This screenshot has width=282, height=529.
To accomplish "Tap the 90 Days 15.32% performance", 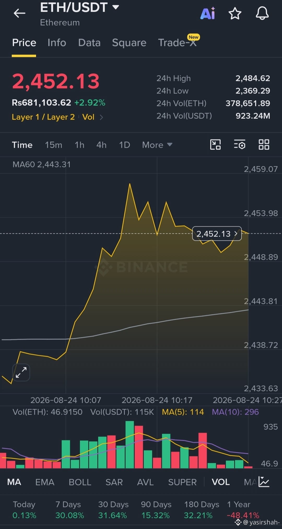I will pos(156,510).
